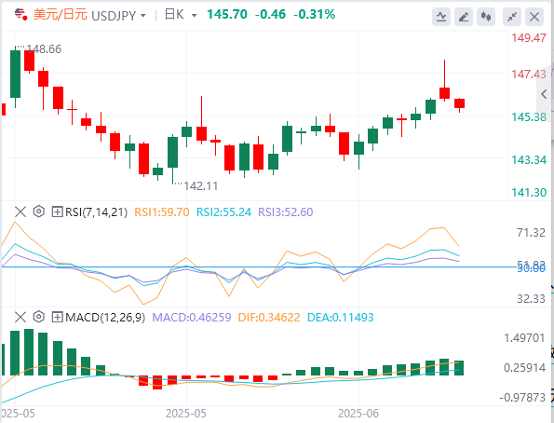Expand the RSI(7,14,21) plus box
Viewport: 554px width, 423px height.
point(57,211)
